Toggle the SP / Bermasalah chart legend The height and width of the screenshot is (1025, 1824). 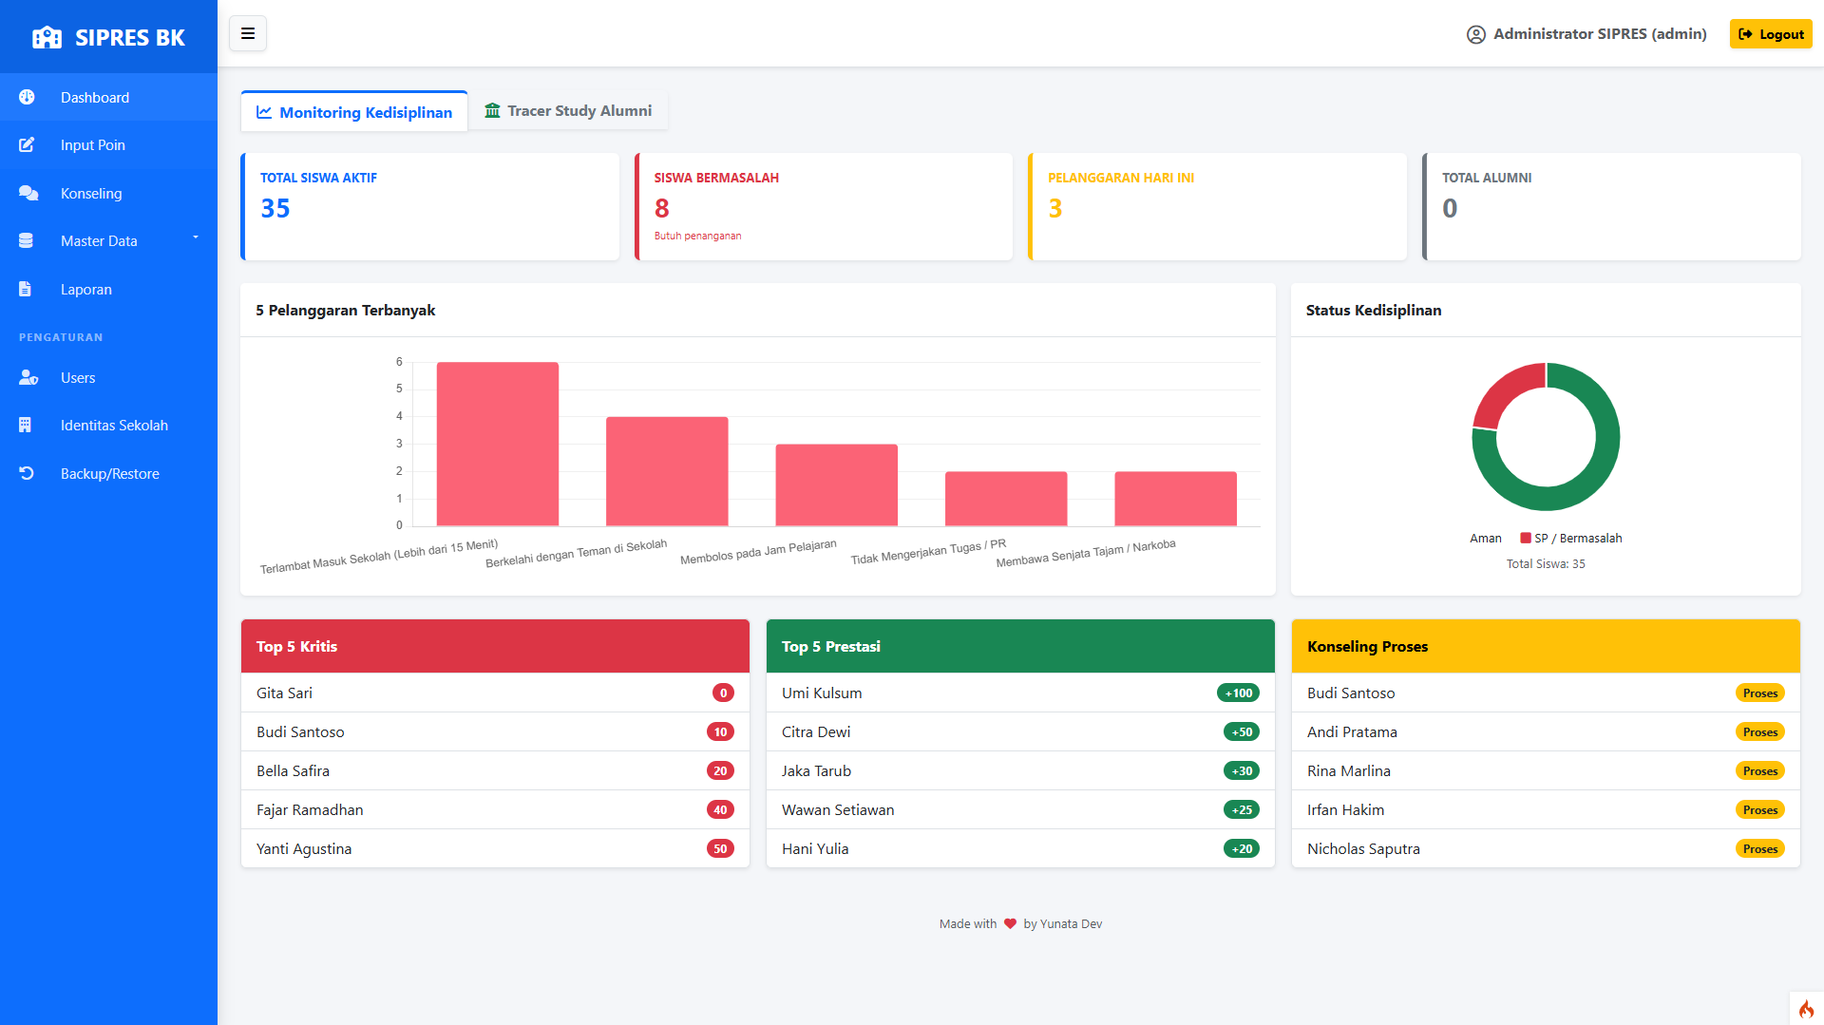coord(1570,538)
